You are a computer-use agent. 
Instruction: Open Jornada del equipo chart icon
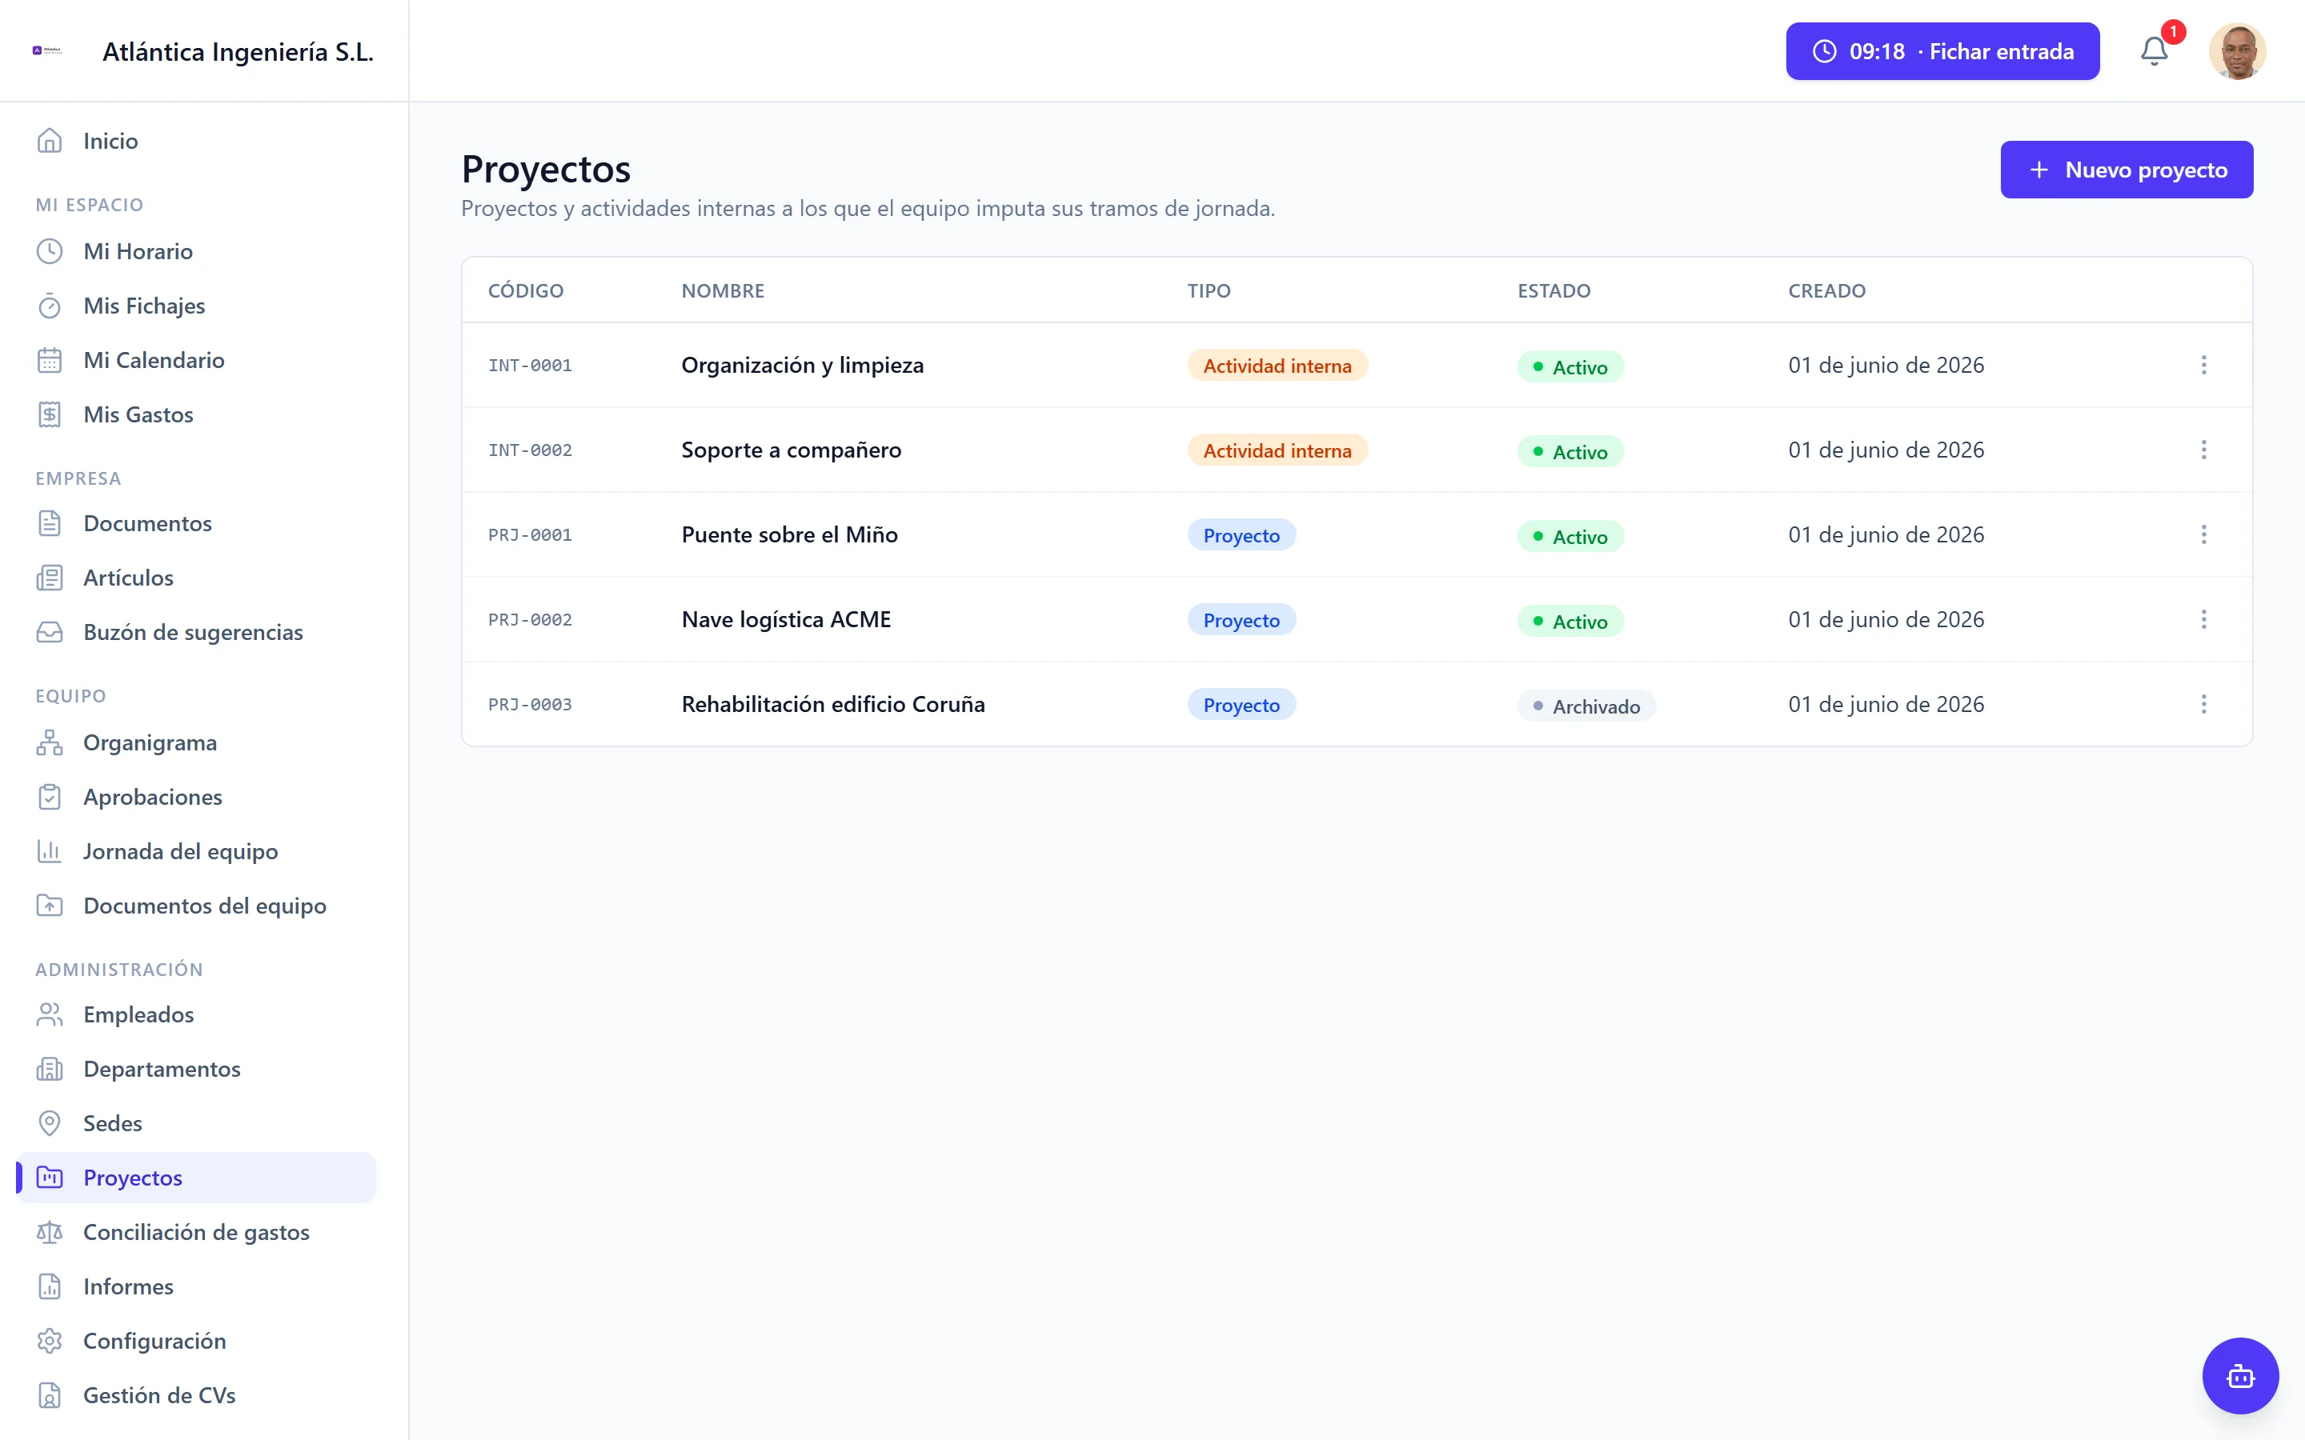[50, 851]
